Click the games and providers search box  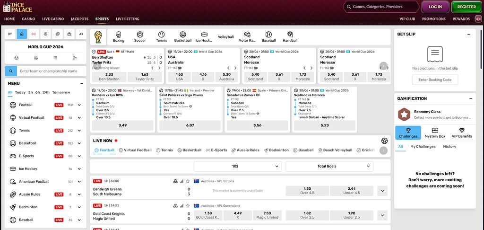click(381, 7)
